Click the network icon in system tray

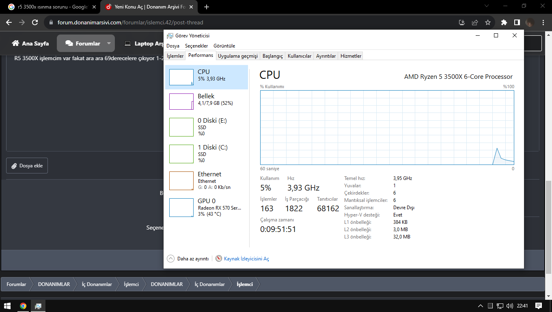click(500, 306)
